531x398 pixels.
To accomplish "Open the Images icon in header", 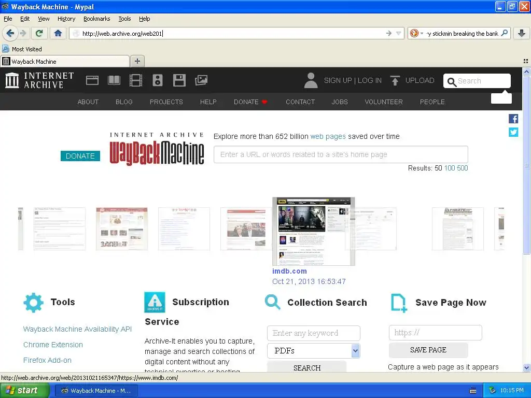I will coord(201,80).
